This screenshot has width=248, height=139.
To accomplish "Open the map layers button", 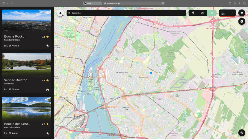I will (242, 13).
